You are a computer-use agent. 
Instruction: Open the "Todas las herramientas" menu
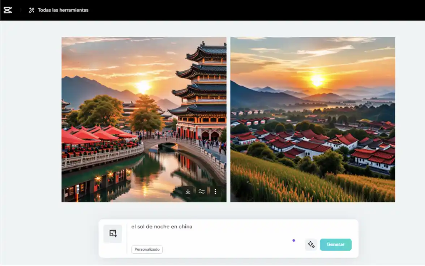tap(63, 10)
